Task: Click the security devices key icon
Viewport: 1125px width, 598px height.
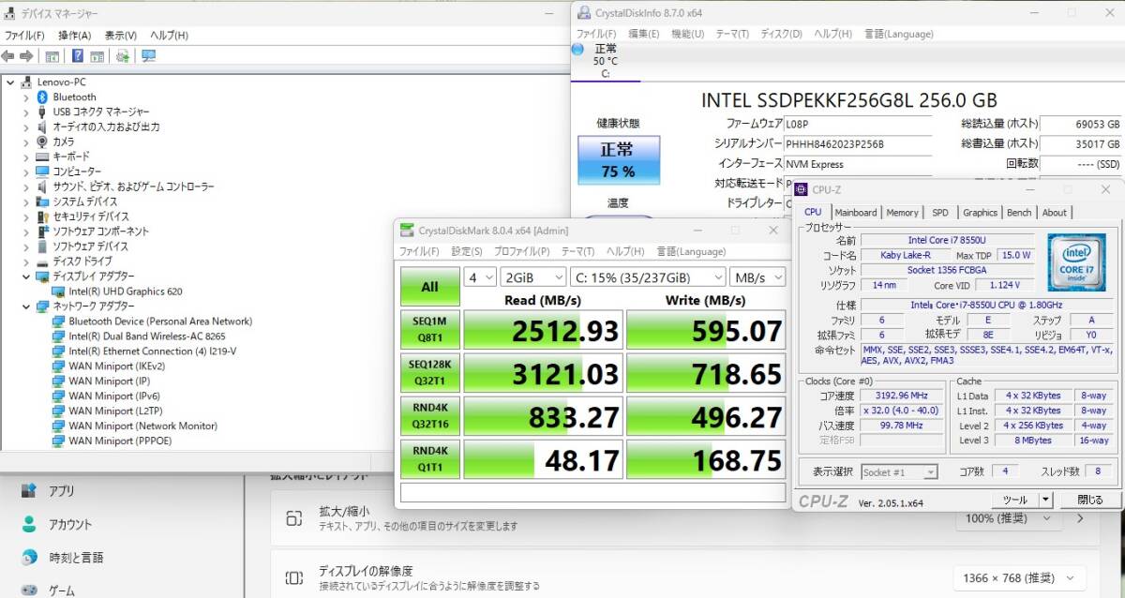Action: [42, 217]
